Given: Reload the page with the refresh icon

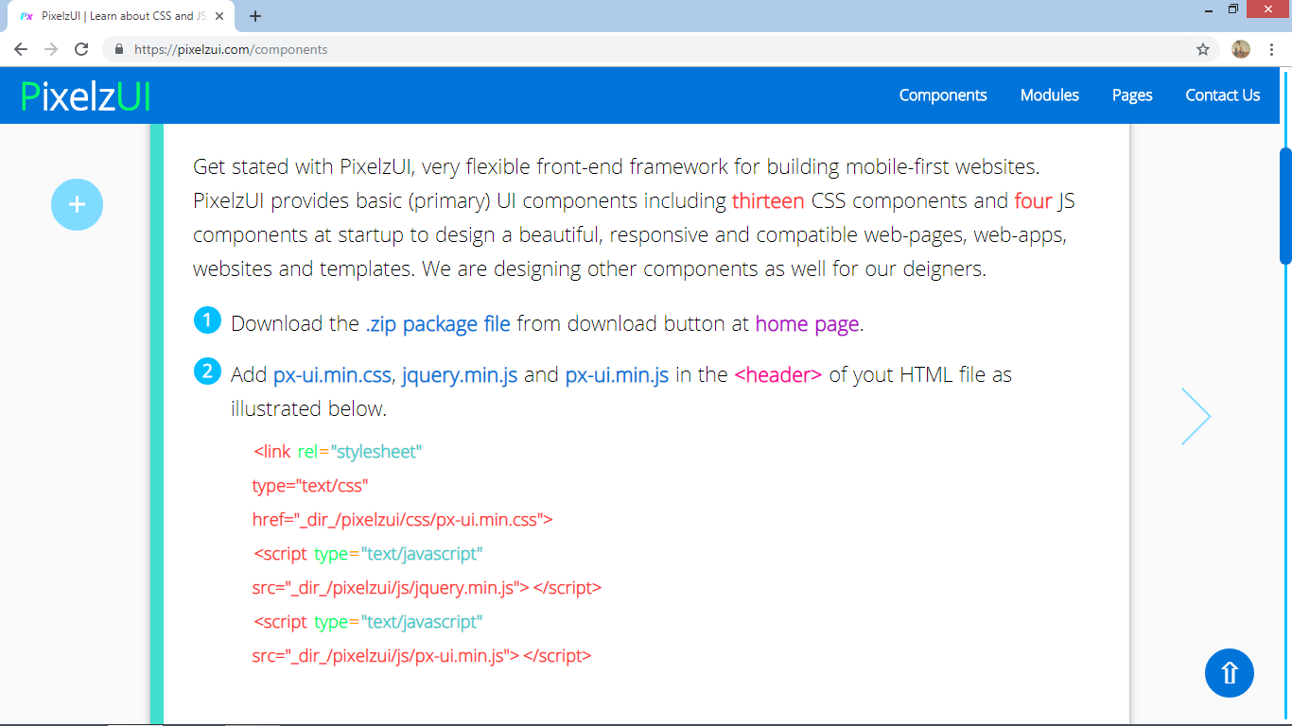Looking at the screenshot, I should pos(82,49).
